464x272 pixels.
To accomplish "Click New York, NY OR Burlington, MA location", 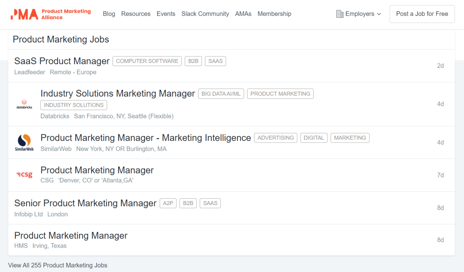I will 121,149.
